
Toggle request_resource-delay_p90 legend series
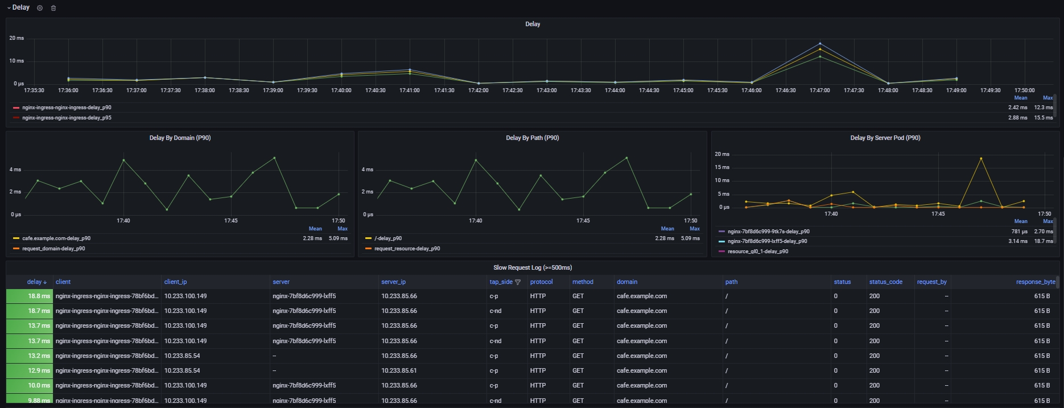(x=407, y=249)
